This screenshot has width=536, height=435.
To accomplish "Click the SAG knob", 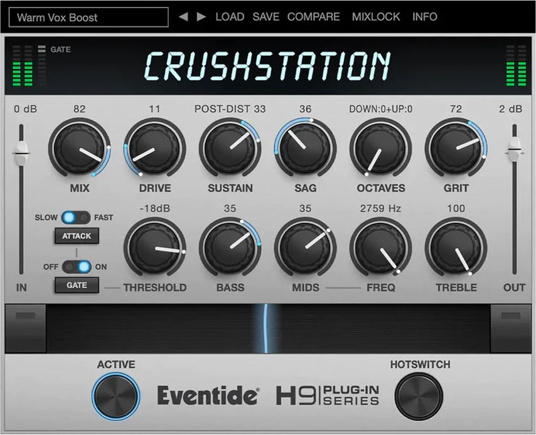I will [305, 148].
